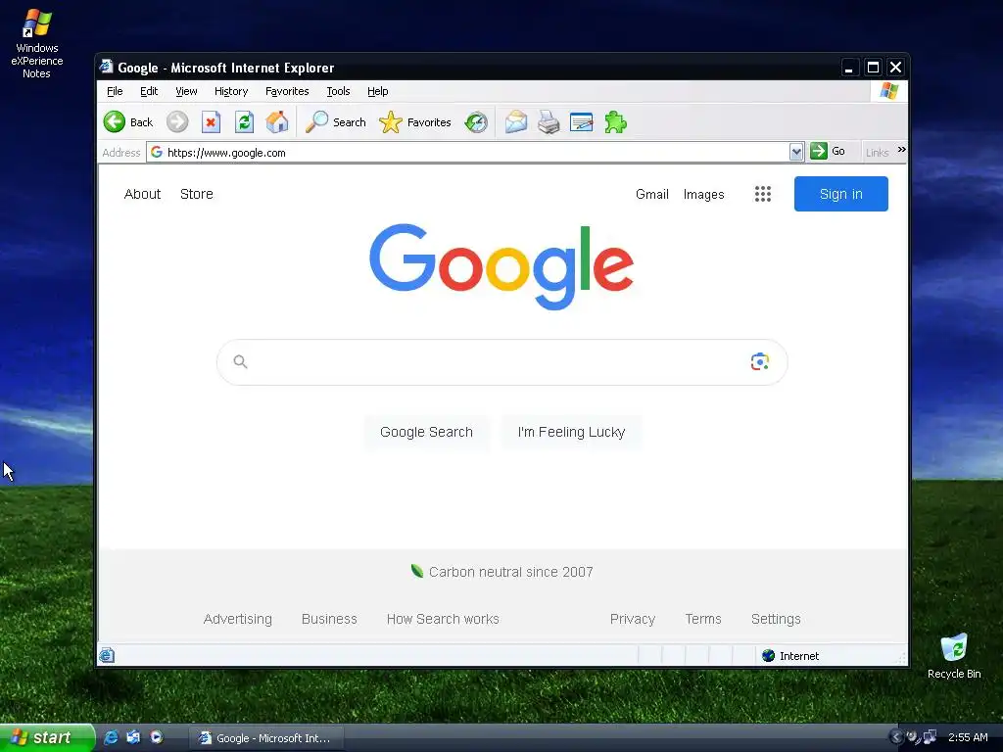Click the magnifier icon in Google search box
1003x752 pixels.
point(241,362)
